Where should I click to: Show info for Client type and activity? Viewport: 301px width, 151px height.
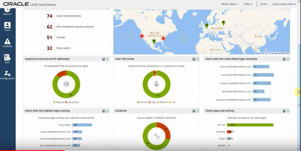tap(288, 111)
